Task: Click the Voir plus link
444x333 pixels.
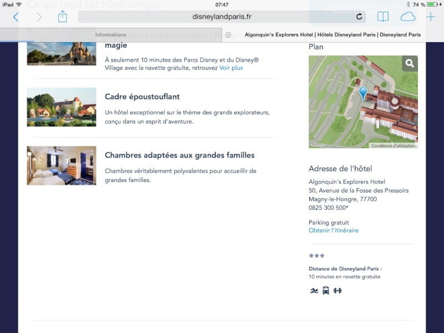Action: tap(231, 68)
